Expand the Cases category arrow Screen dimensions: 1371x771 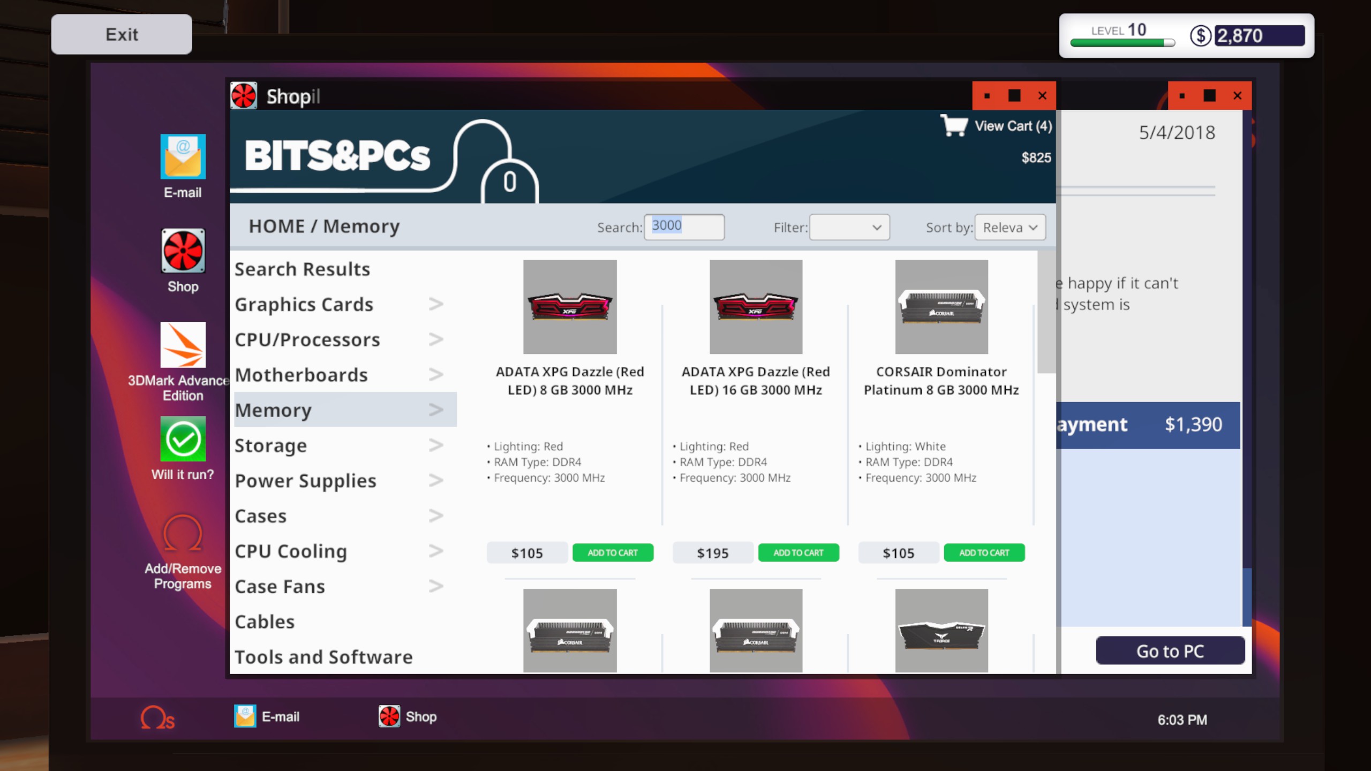click(x=436, y=516)
